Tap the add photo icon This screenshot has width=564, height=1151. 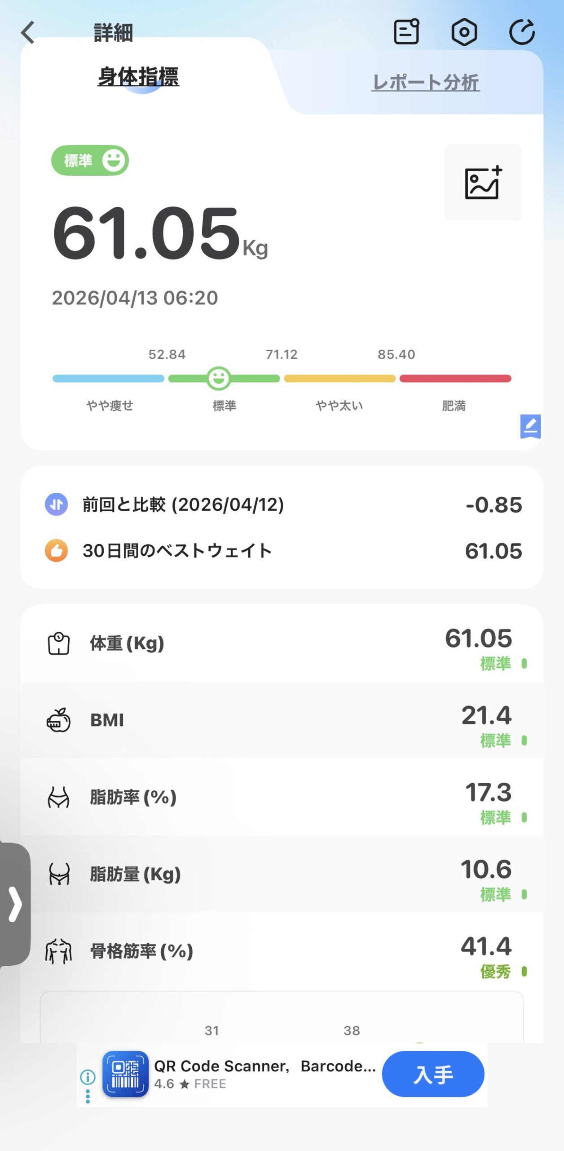click(x=483, y=183)
